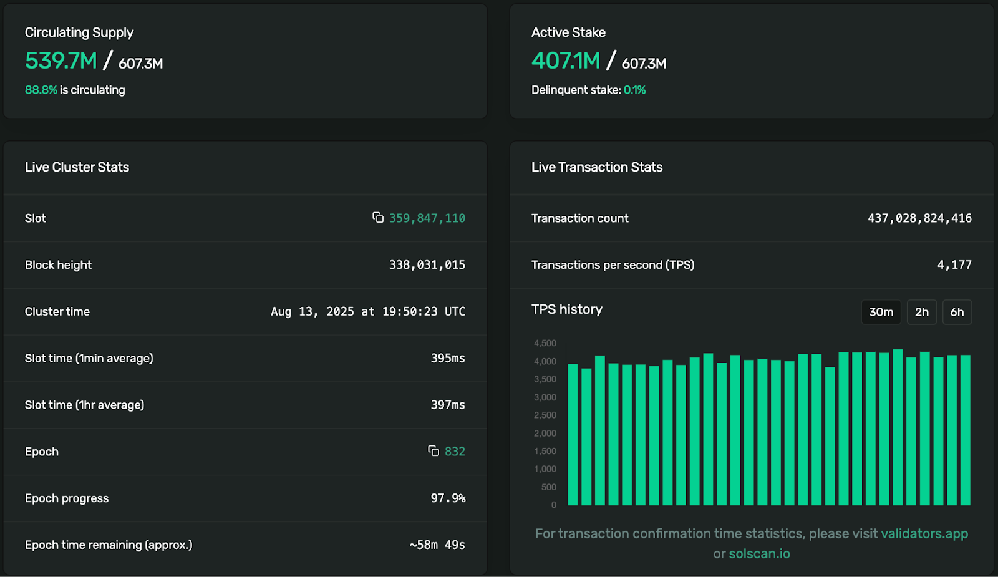998x577 pixels.
Task: Show the 6h TPS history
Action: click(957, 312)
